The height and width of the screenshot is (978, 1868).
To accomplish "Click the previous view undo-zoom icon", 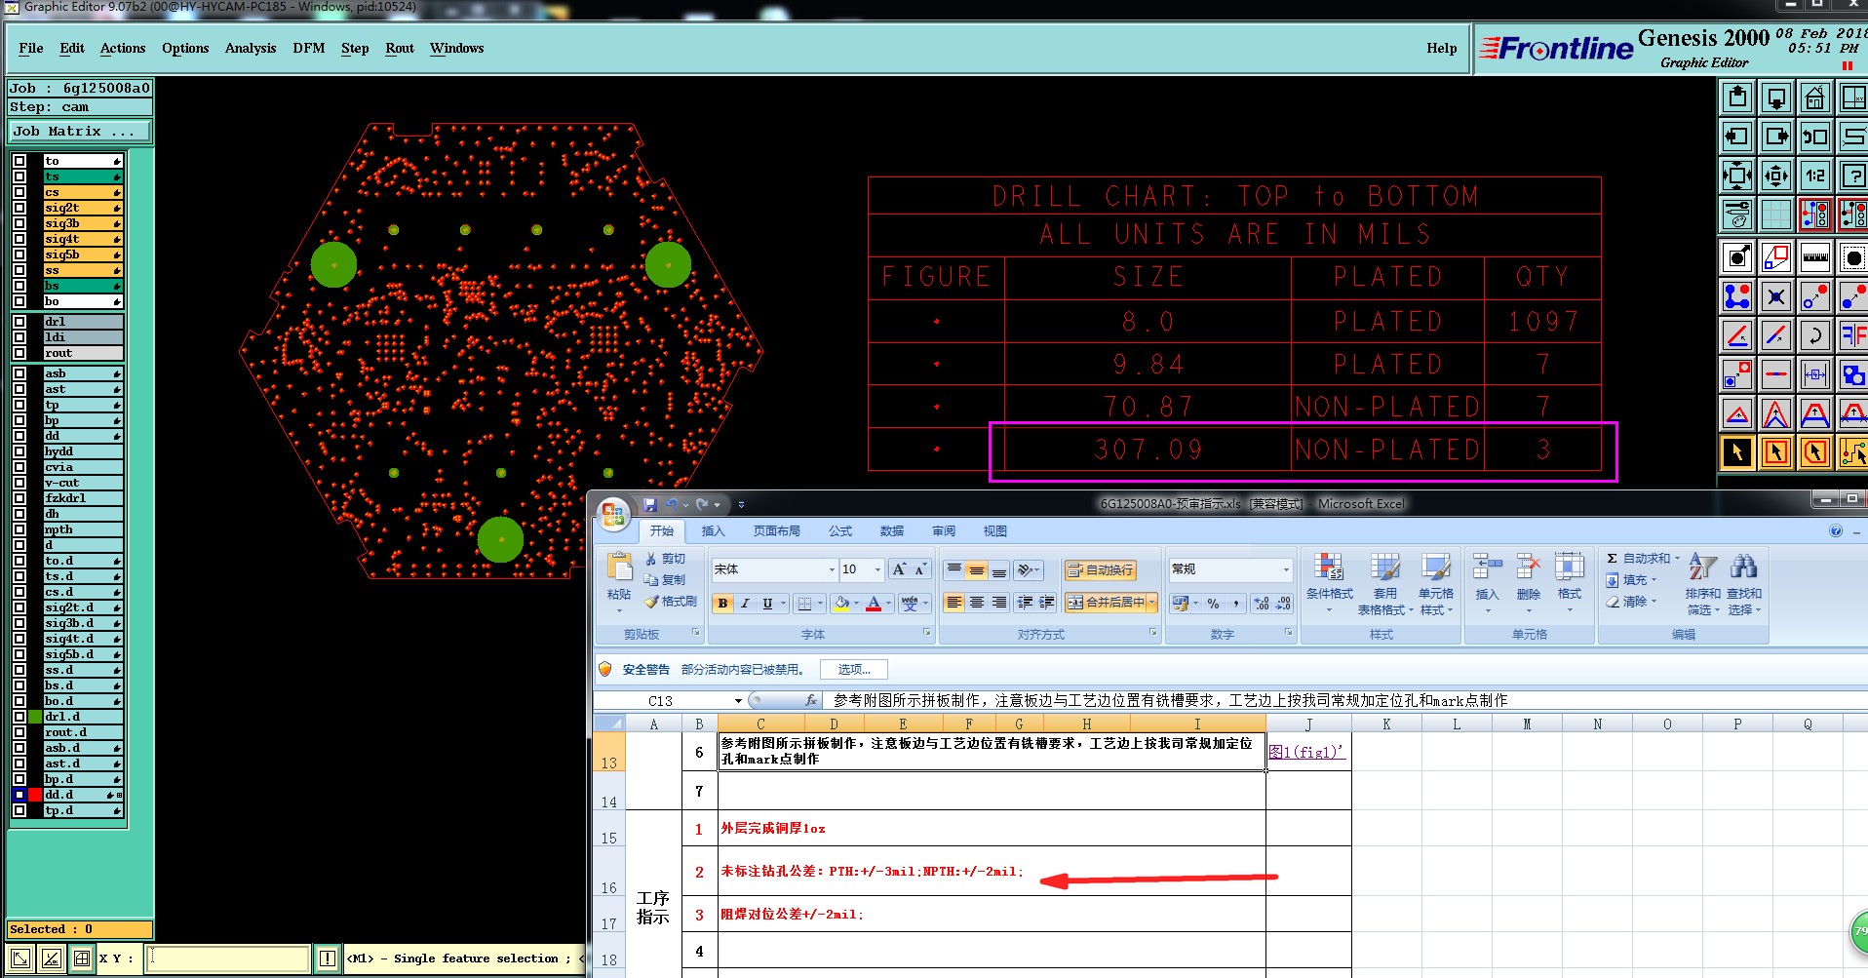I will click(1814, 137).
